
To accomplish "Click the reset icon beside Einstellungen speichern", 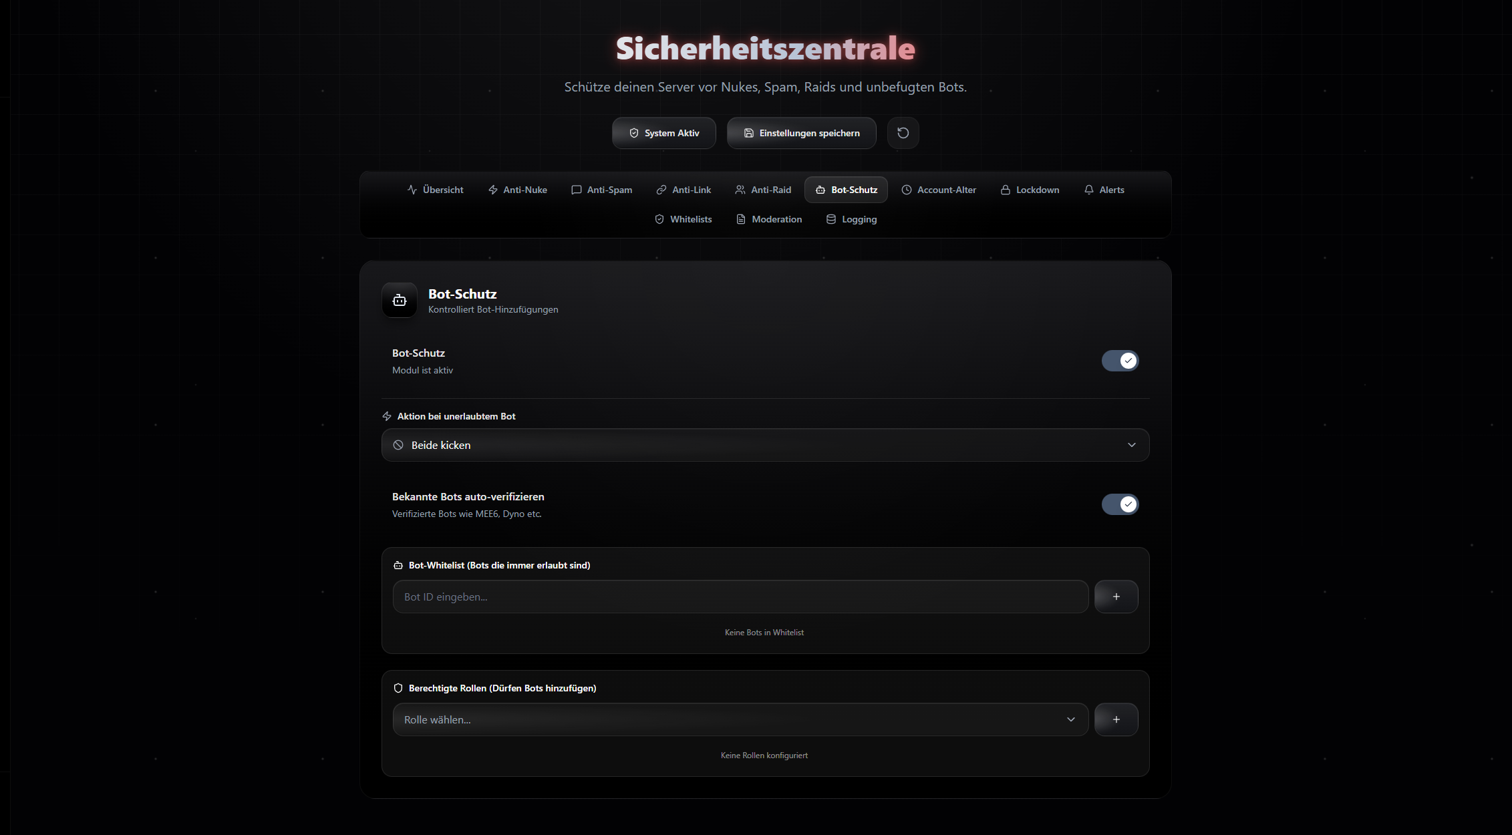I will pyautogui.click(x=903, y=132).
